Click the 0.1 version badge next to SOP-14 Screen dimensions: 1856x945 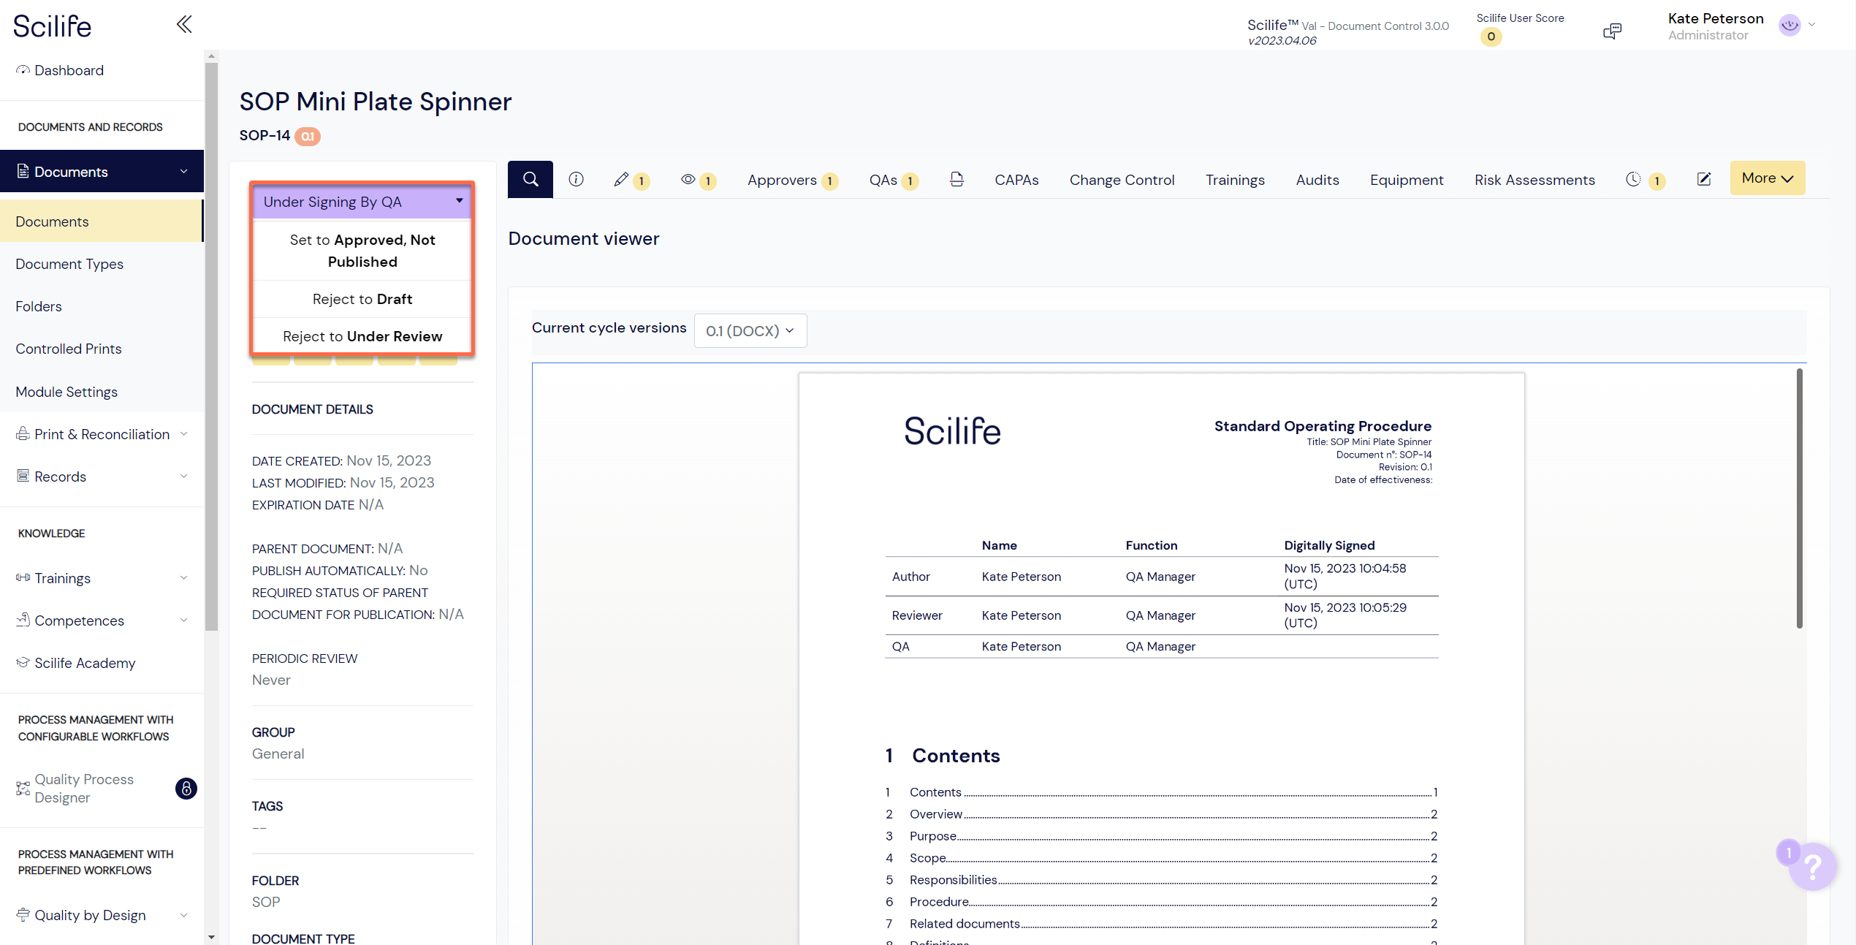(308, 136)
